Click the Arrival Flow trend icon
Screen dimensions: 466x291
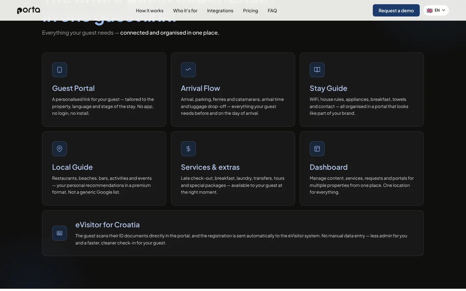point(188,70)
